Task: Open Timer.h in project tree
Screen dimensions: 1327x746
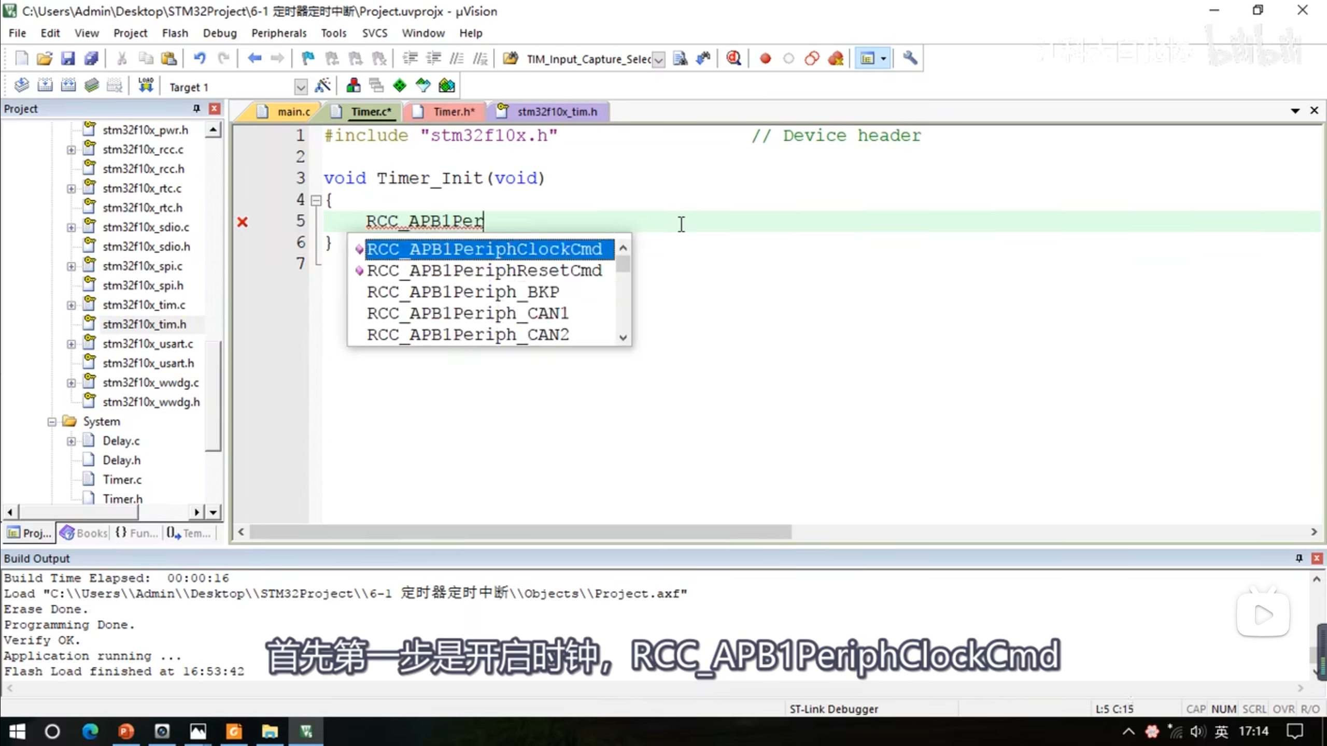Action: (122, 498)
